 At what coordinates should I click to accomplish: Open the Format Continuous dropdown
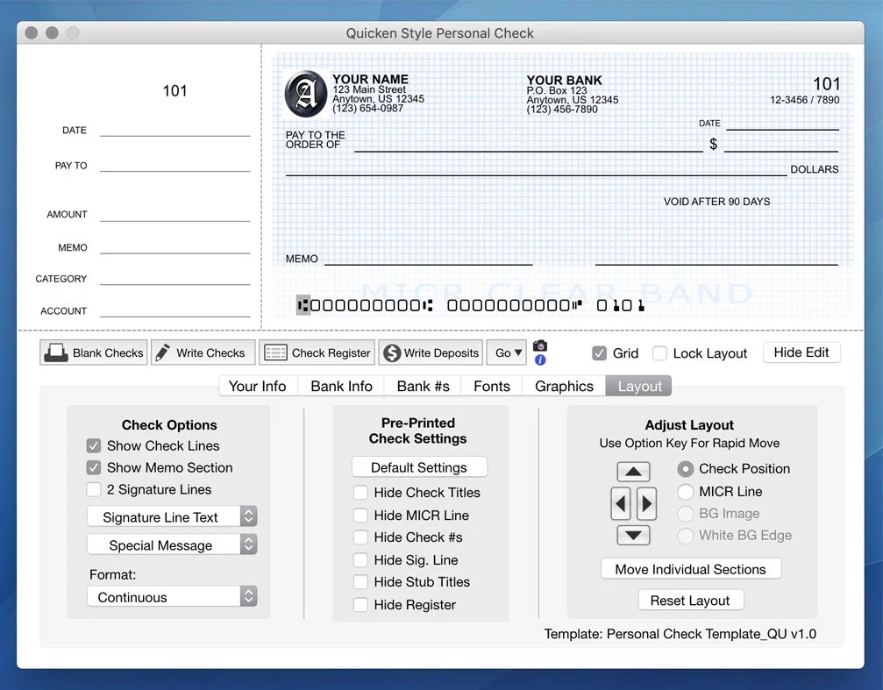click(x=172, y=597)
